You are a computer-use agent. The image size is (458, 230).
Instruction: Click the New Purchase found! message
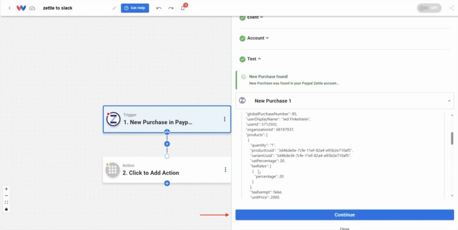(268, 77)
